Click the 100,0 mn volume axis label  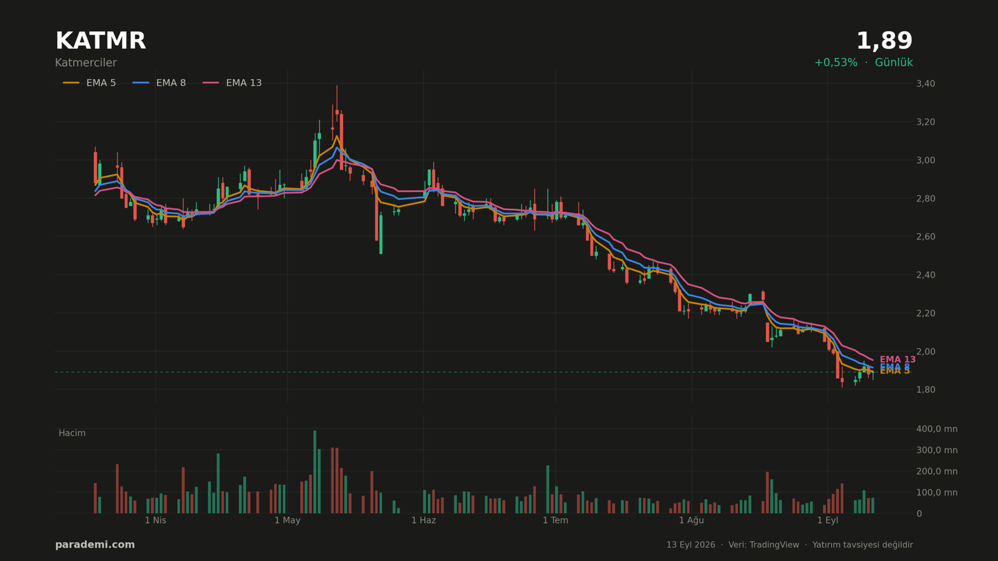click(936, 492)
